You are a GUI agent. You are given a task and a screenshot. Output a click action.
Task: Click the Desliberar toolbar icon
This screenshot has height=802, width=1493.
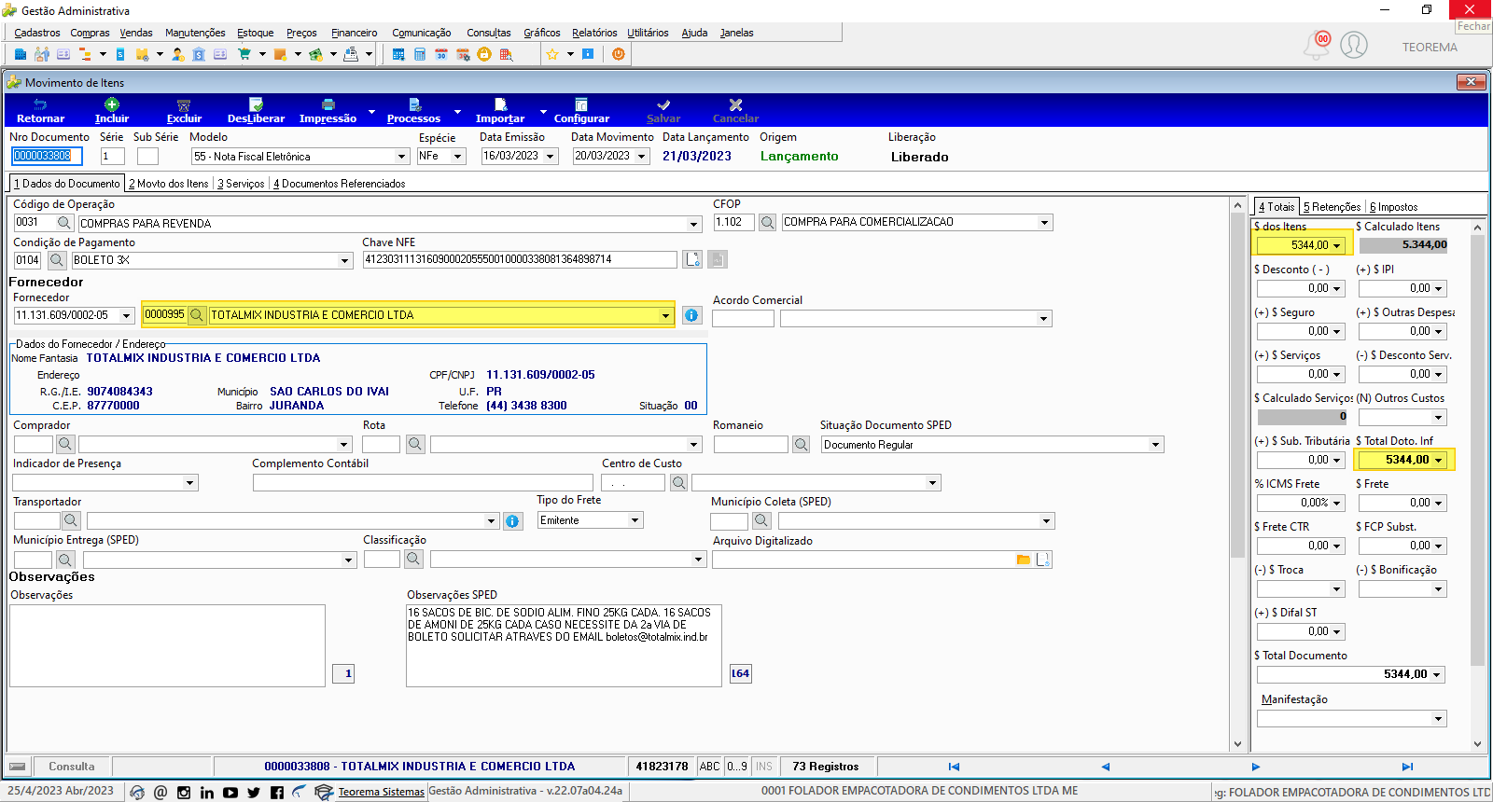click(256, 104)
